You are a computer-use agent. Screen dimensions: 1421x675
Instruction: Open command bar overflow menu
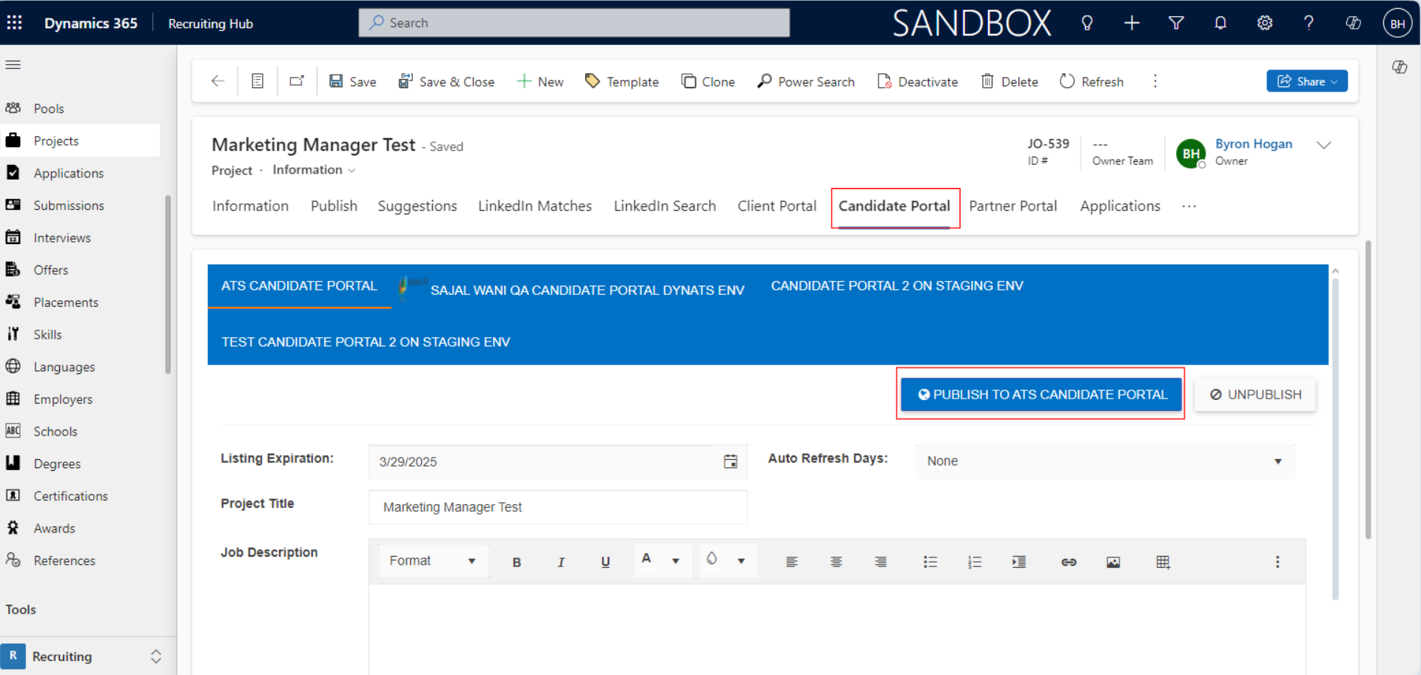tap(1155, 81)
